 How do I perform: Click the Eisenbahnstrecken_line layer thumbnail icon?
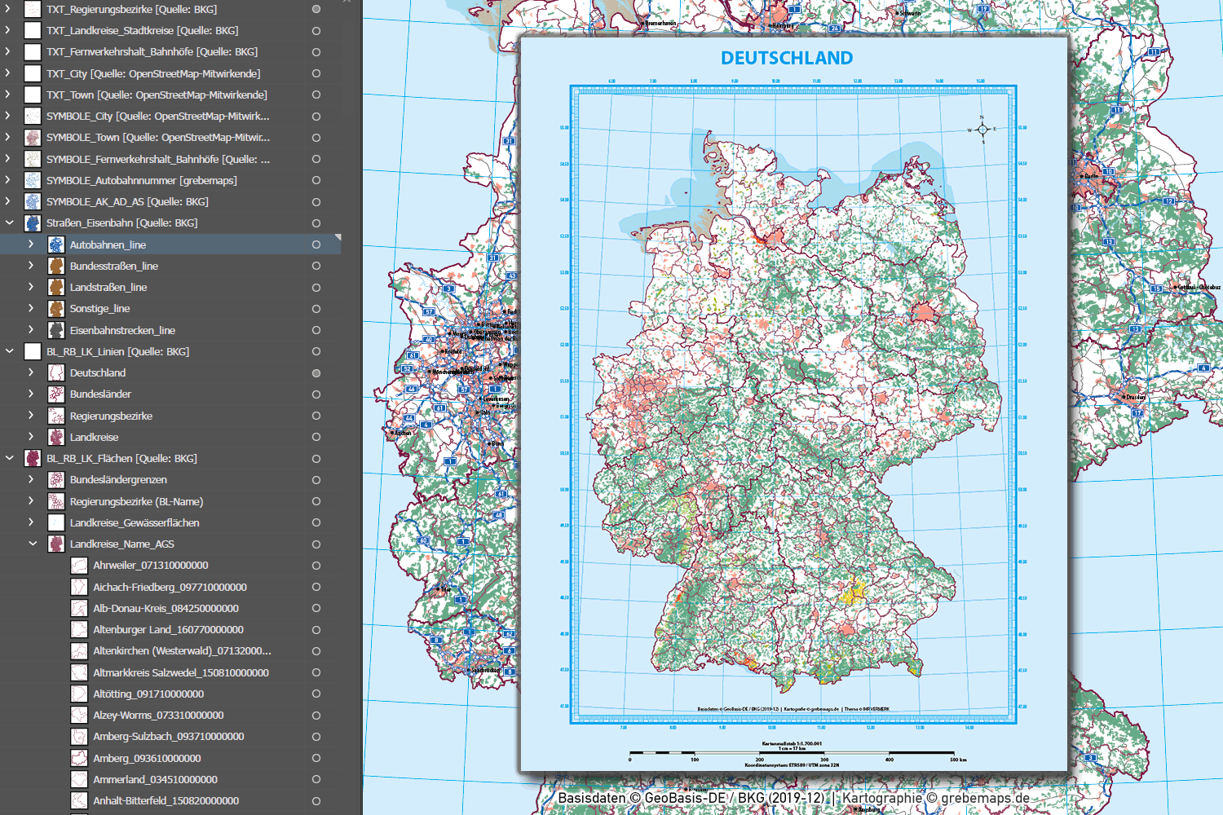(56, 330)
